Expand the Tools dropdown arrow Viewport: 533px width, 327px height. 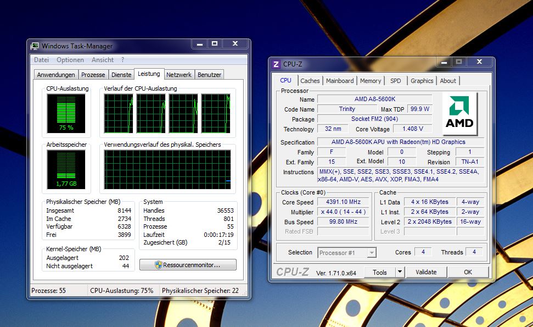pyautogui.click(x=400, y=272)
